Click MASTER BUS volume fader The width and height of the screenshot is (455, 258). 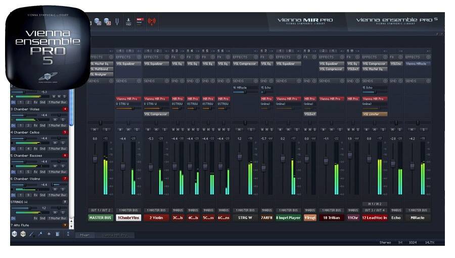(95, 159)
